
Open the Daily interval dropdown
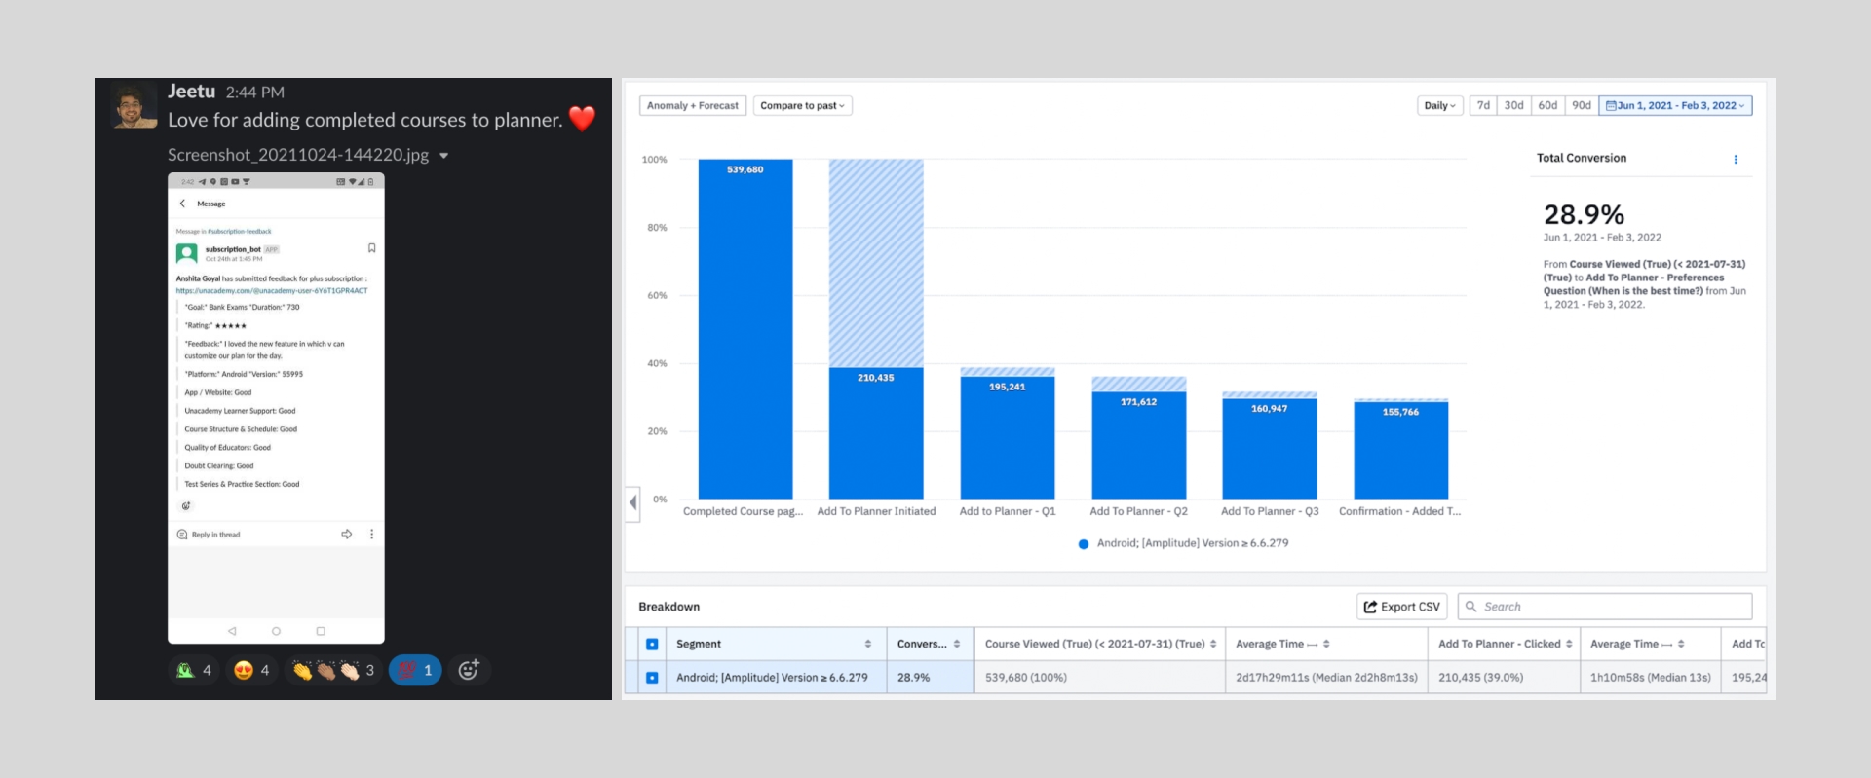[1438, 105]
